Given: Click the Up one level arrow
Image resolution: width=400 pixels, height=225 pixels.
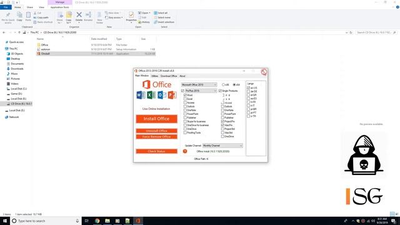Looking at the screenshot, I should click(x=19, y=32).
